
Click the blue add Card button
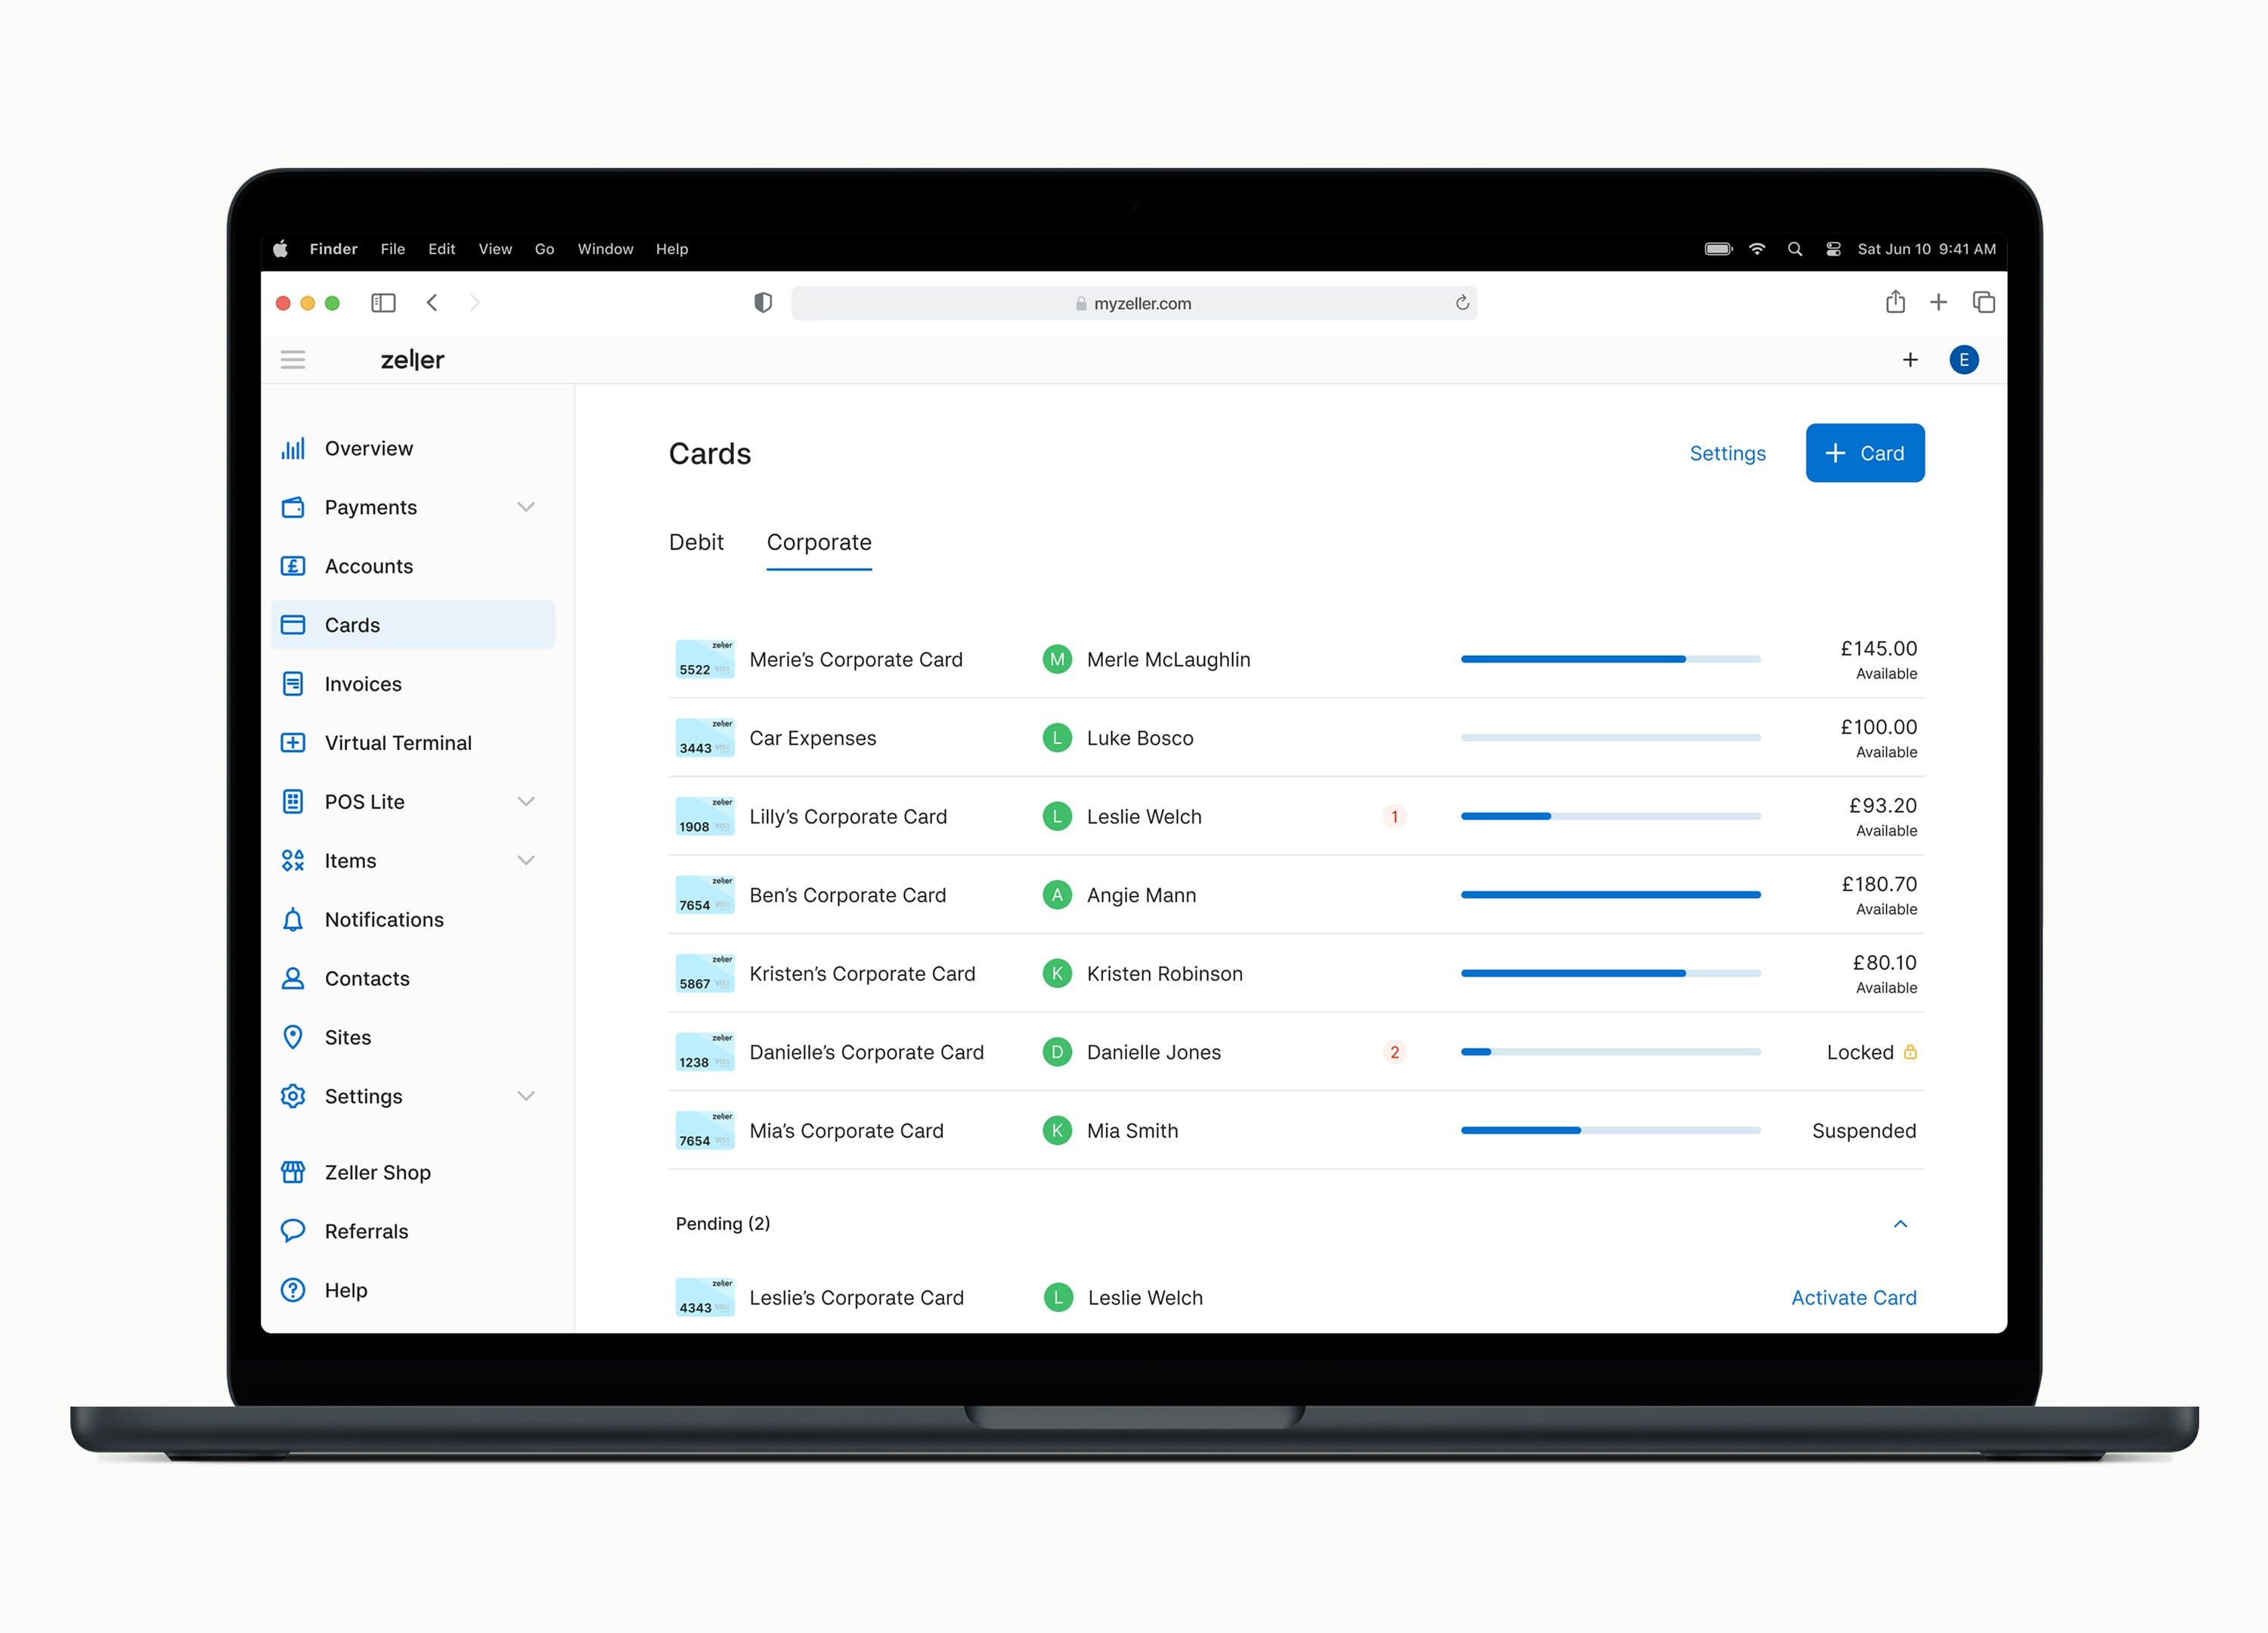point(1864,453)
